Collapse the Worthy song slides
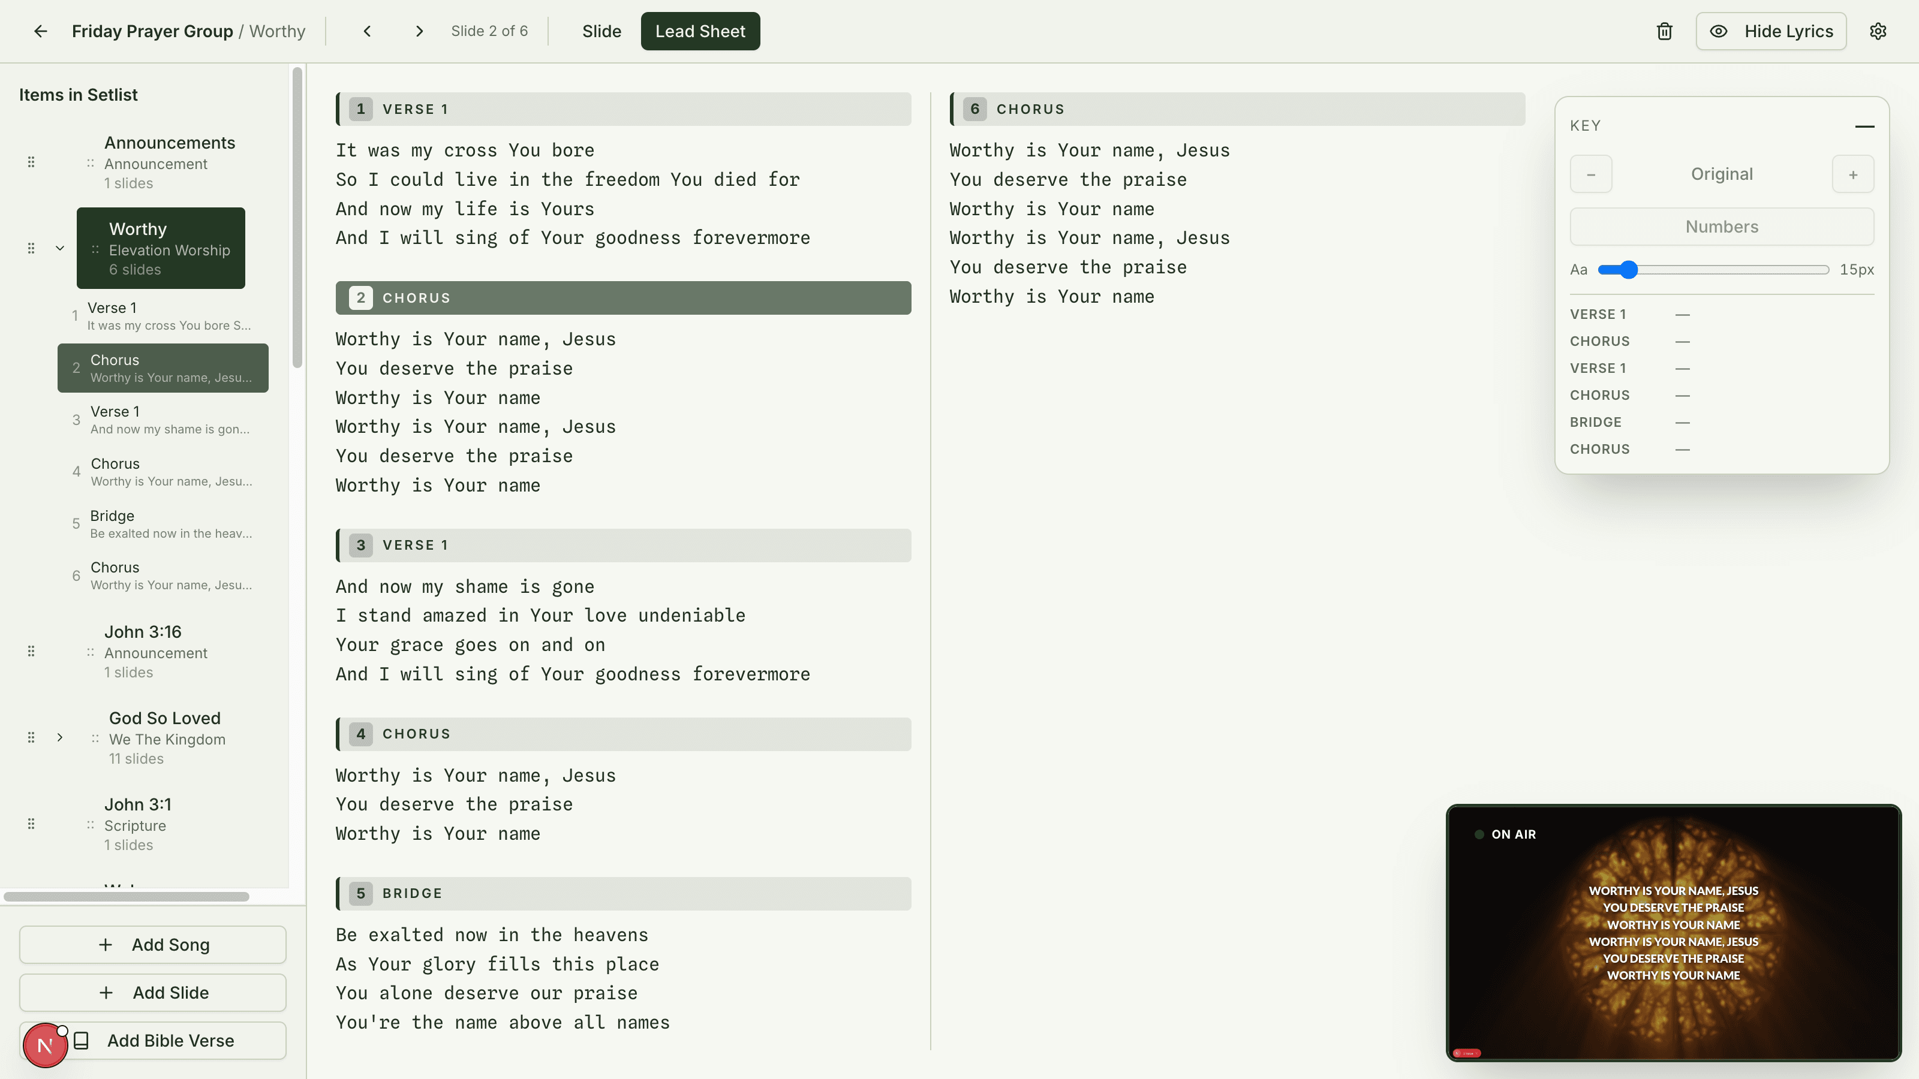Viewport: 1919px width, 1079px height. (61, 248)
